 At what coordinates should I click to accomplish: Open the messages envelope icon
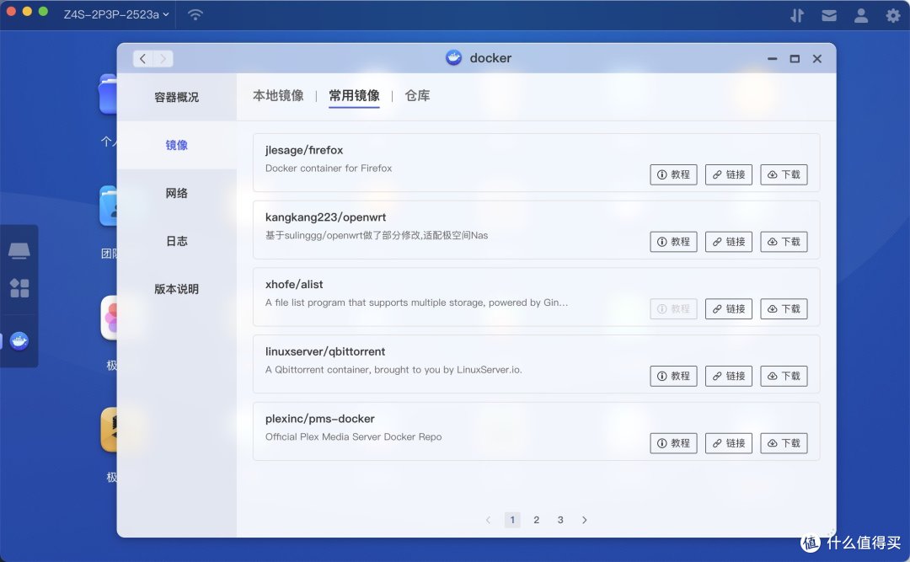pos(828,14)
